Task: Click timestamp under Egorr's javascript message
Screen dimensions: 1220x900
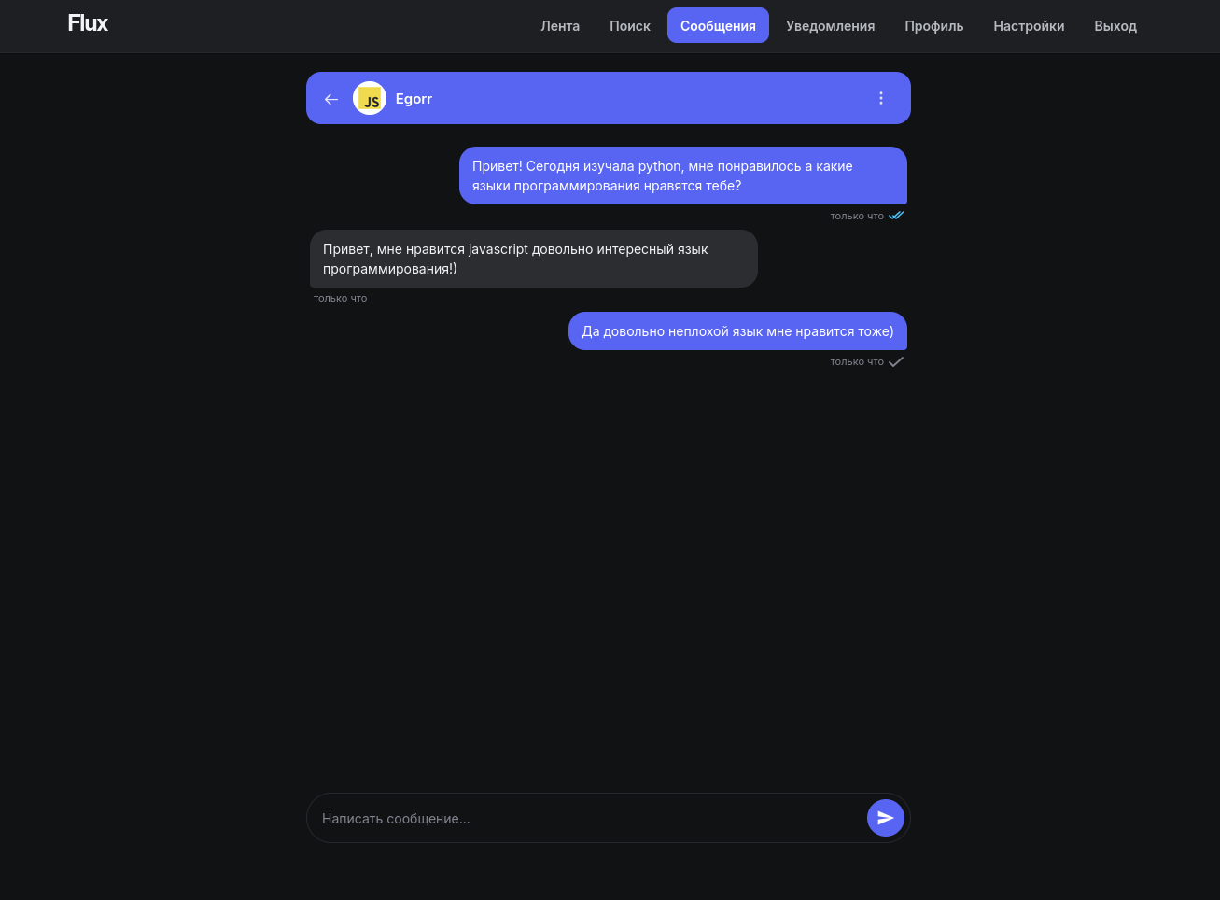Action: point(341,299)
